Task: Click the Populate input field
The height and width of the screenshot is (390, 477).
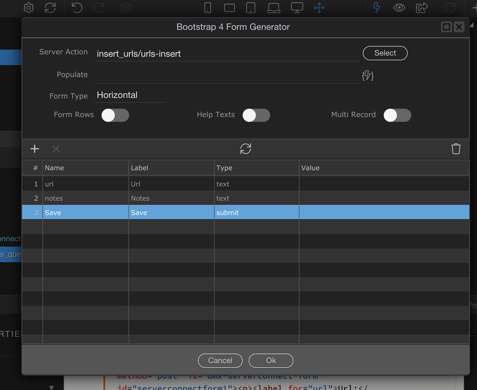Action: (x=227, y=75)
